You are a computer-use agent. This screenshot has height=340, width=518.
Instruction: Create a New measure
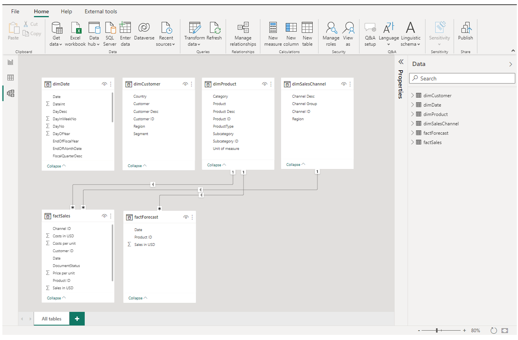point(273,34)
